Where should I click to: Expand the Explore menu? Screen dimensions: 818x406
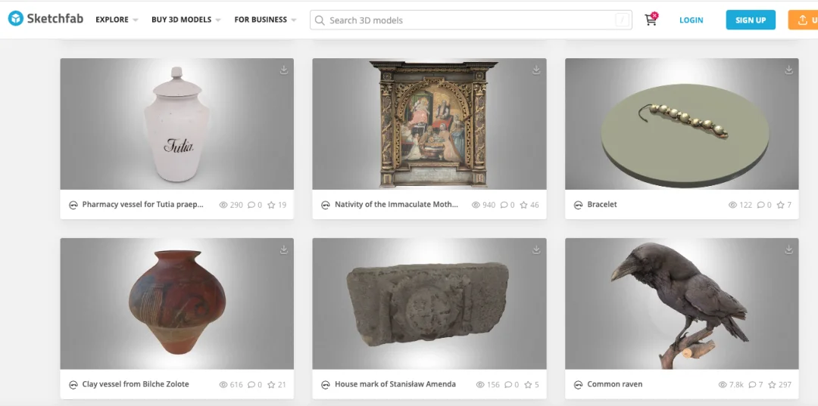(116, 20)
